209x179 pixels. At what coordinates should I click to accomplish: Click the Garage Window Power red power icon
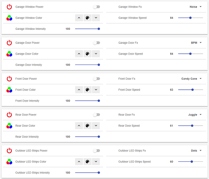tap(9, 7)
